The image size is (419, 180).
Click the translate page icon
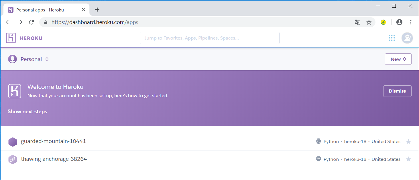(357, 22)
